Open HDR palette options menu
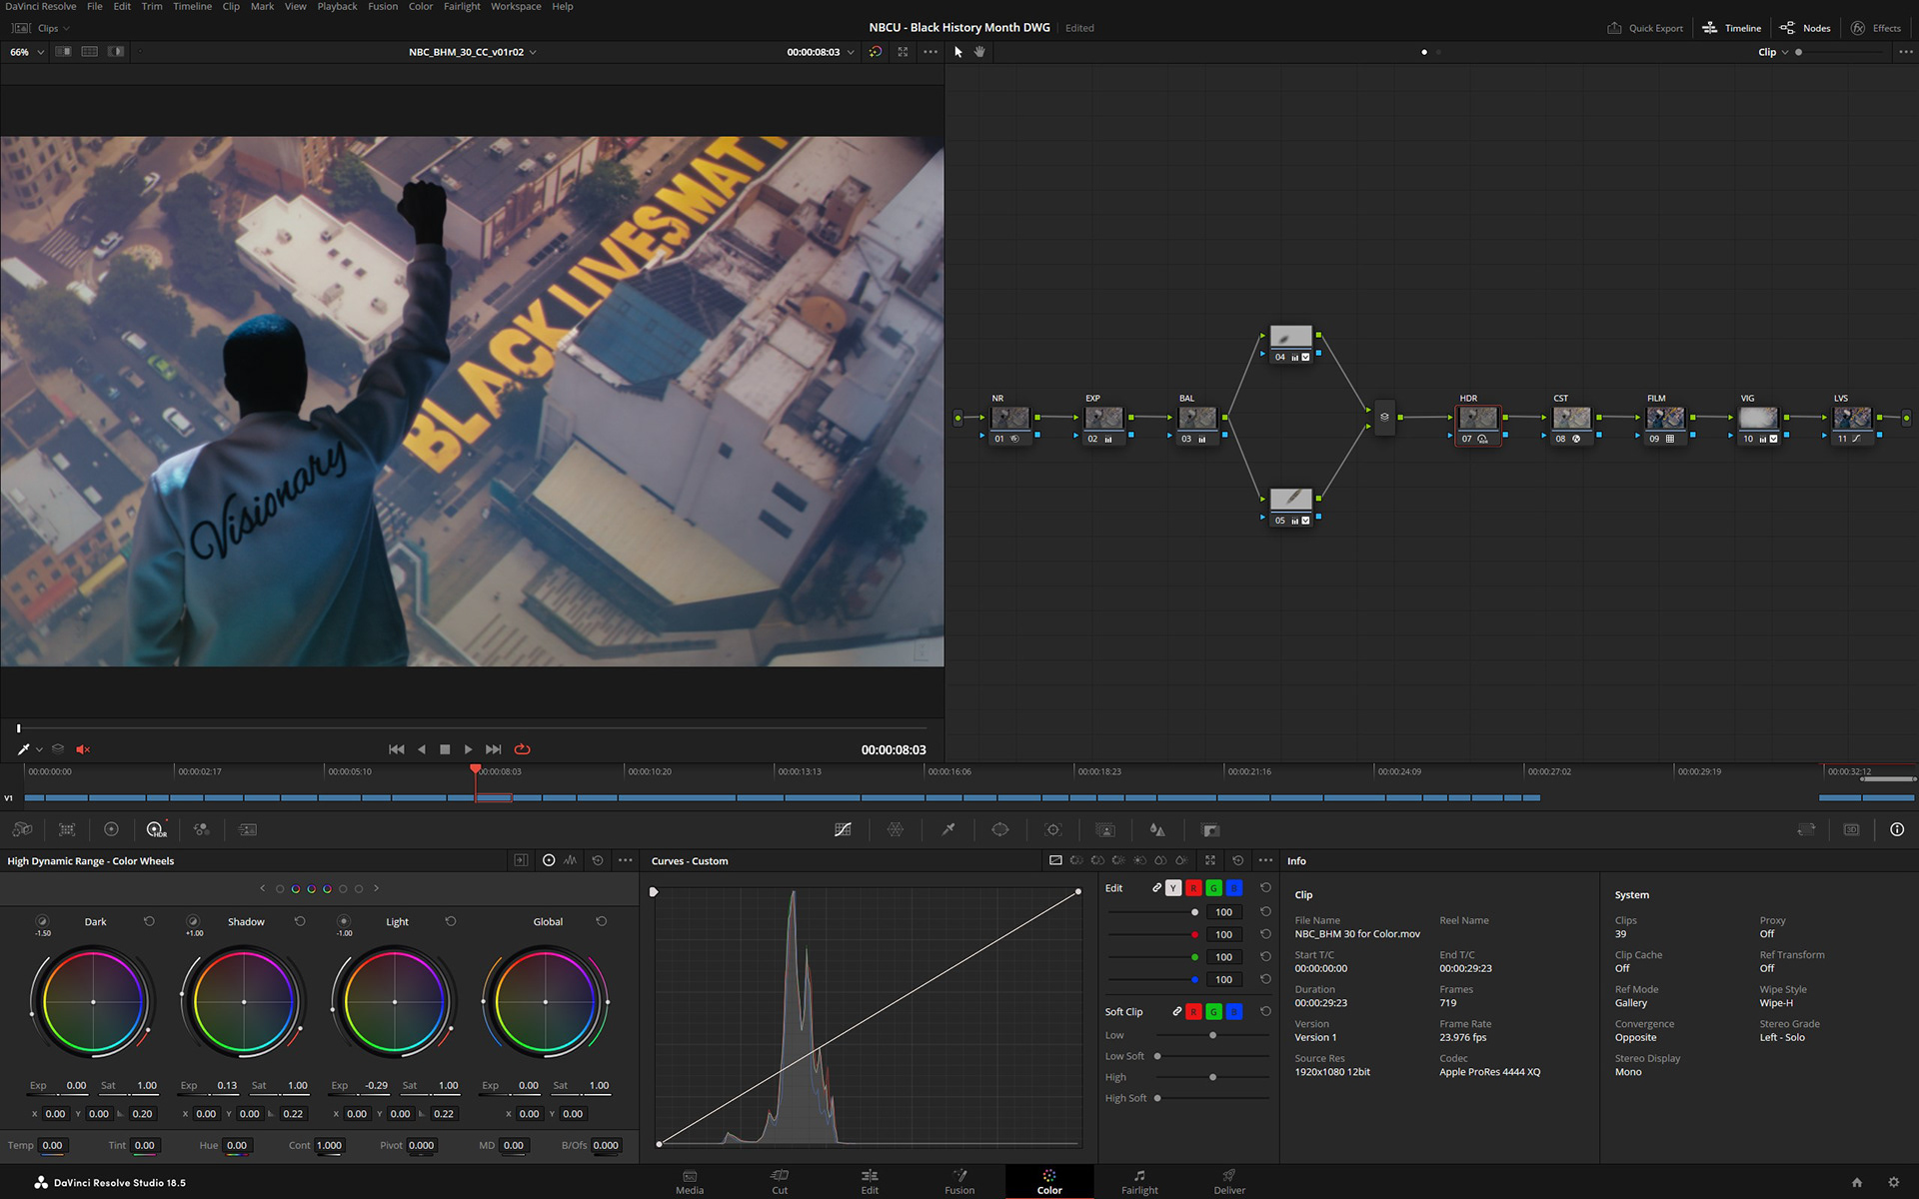 point(626,860)
